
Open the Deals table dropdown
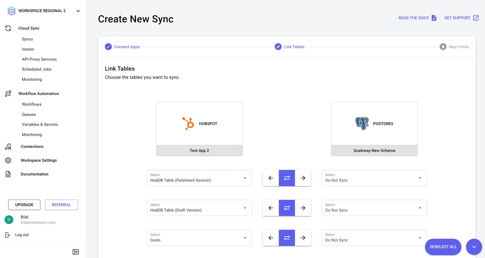point(199,238)
